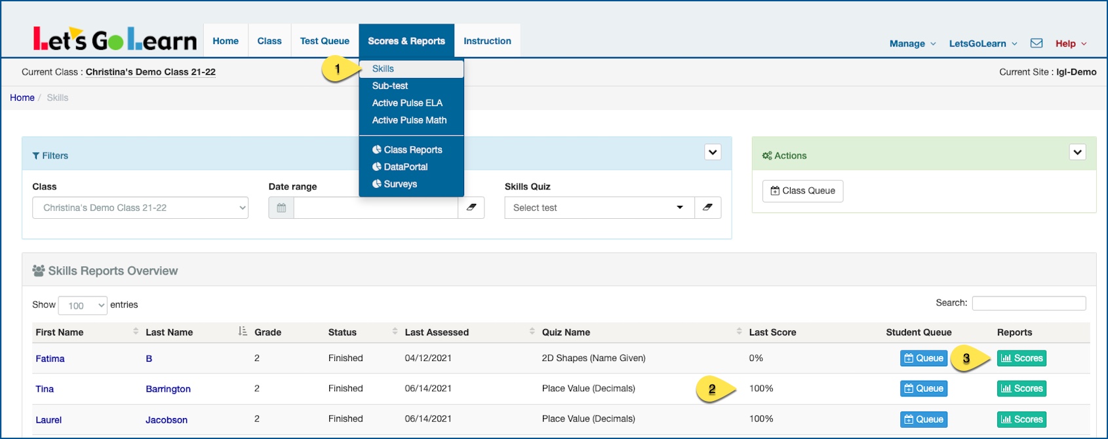The width and height of the screenshot is (1108, 439).
Task: Click the Date range input field
Action: [x=376, y=208]
